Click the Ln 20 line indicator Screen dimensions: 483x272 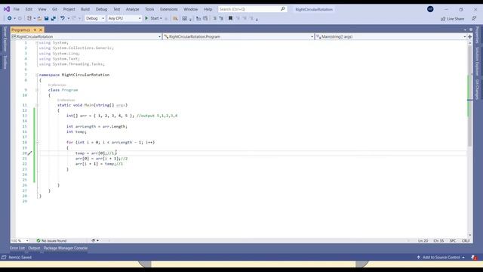[423, 240]
